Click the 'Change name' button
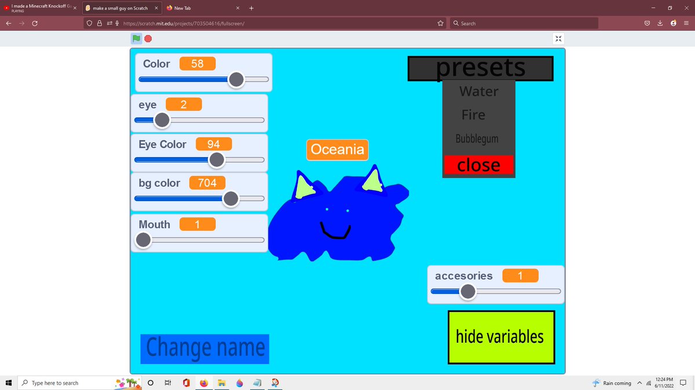This screenshot has width=695, height=390. pyautogui.click(x=205, y=348)
